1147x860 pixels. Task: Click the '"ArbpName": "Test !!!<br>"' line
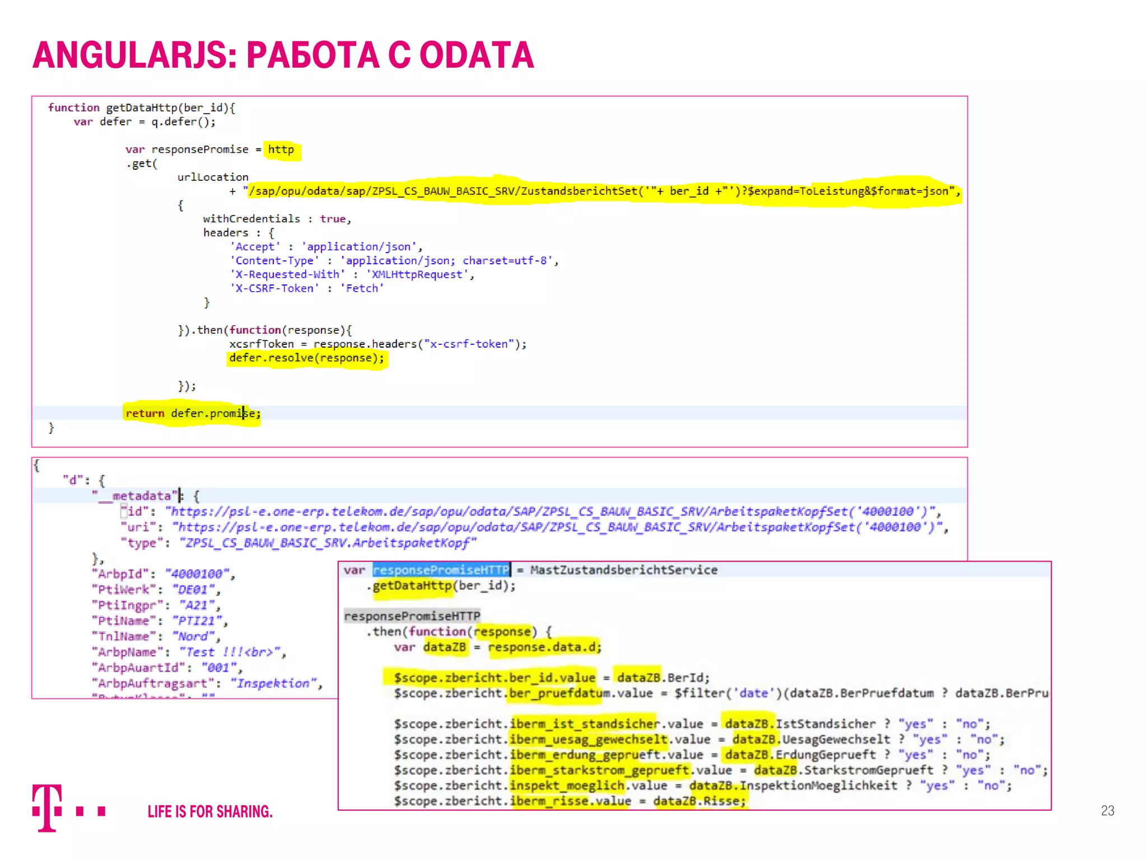[x=189, y=652]
